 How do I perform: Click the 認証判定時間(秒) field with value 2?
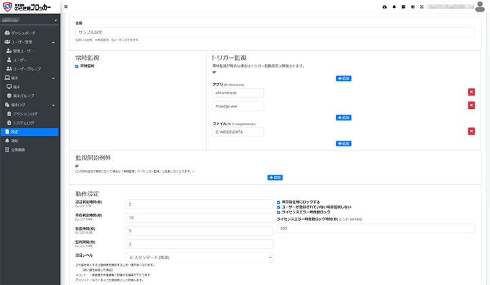200,204
